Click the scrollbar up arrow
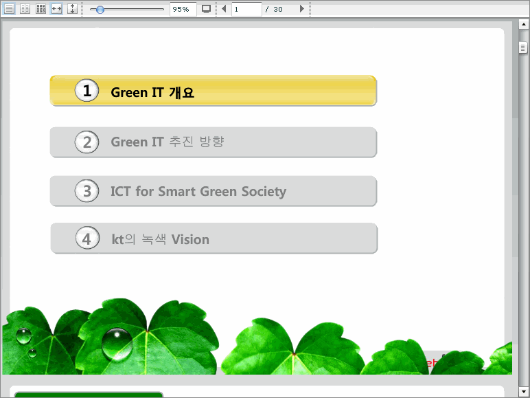 (523, 24)
